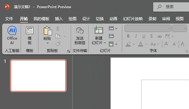
Task: Expand the 新建幻灯片 dropdown arrow
Action: point(105,43)
